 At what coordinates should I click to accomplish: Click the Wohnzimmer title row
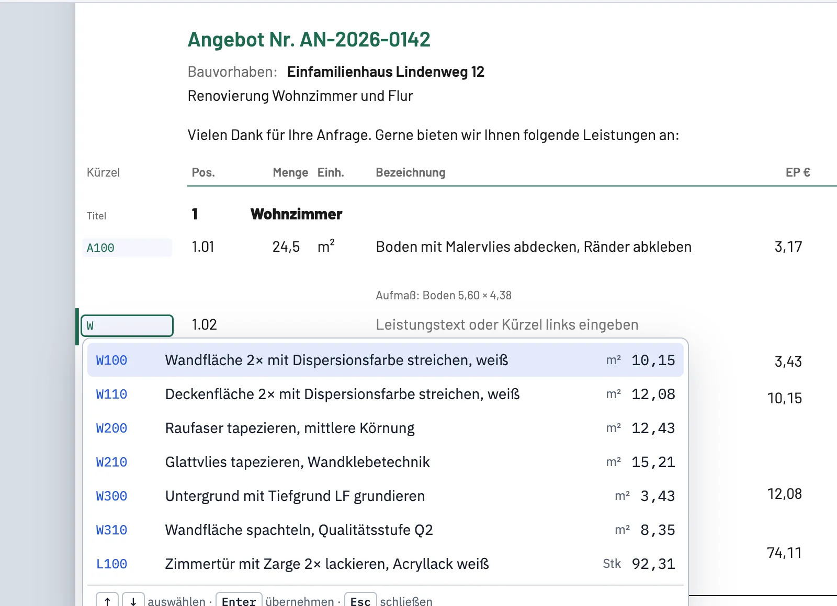(296, 214)
